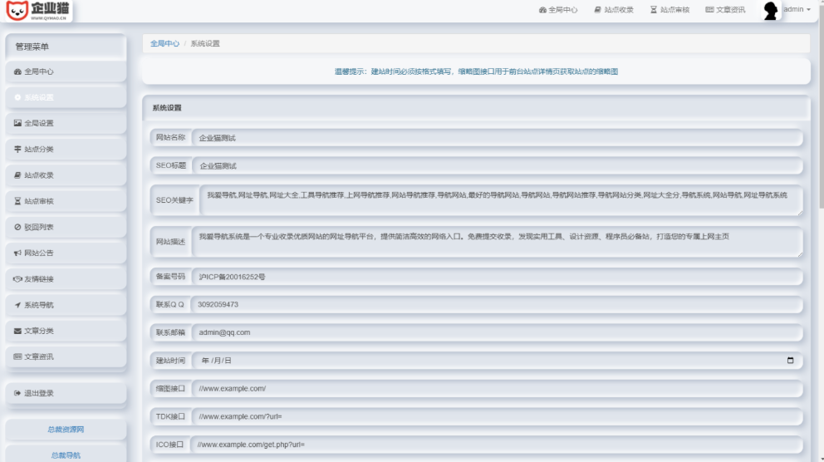The image size is (824, 462).
Task: Open 系统导航 sidebar item
Action: tap(66, 305)
